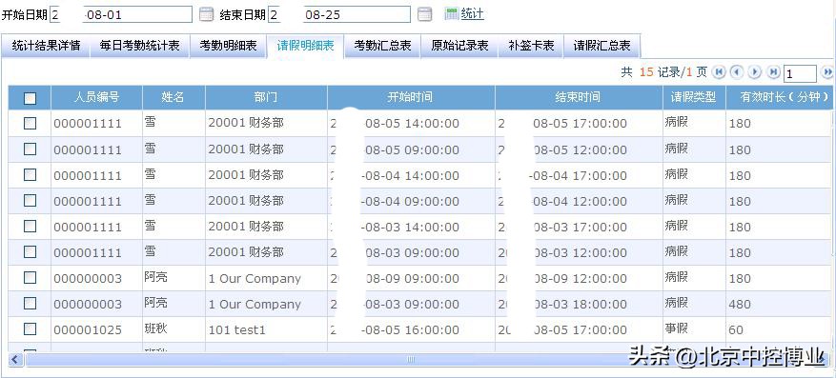This screenshot has height=378, width=836.
Task: Click the page number input box
Action: [x=800, y=73]
